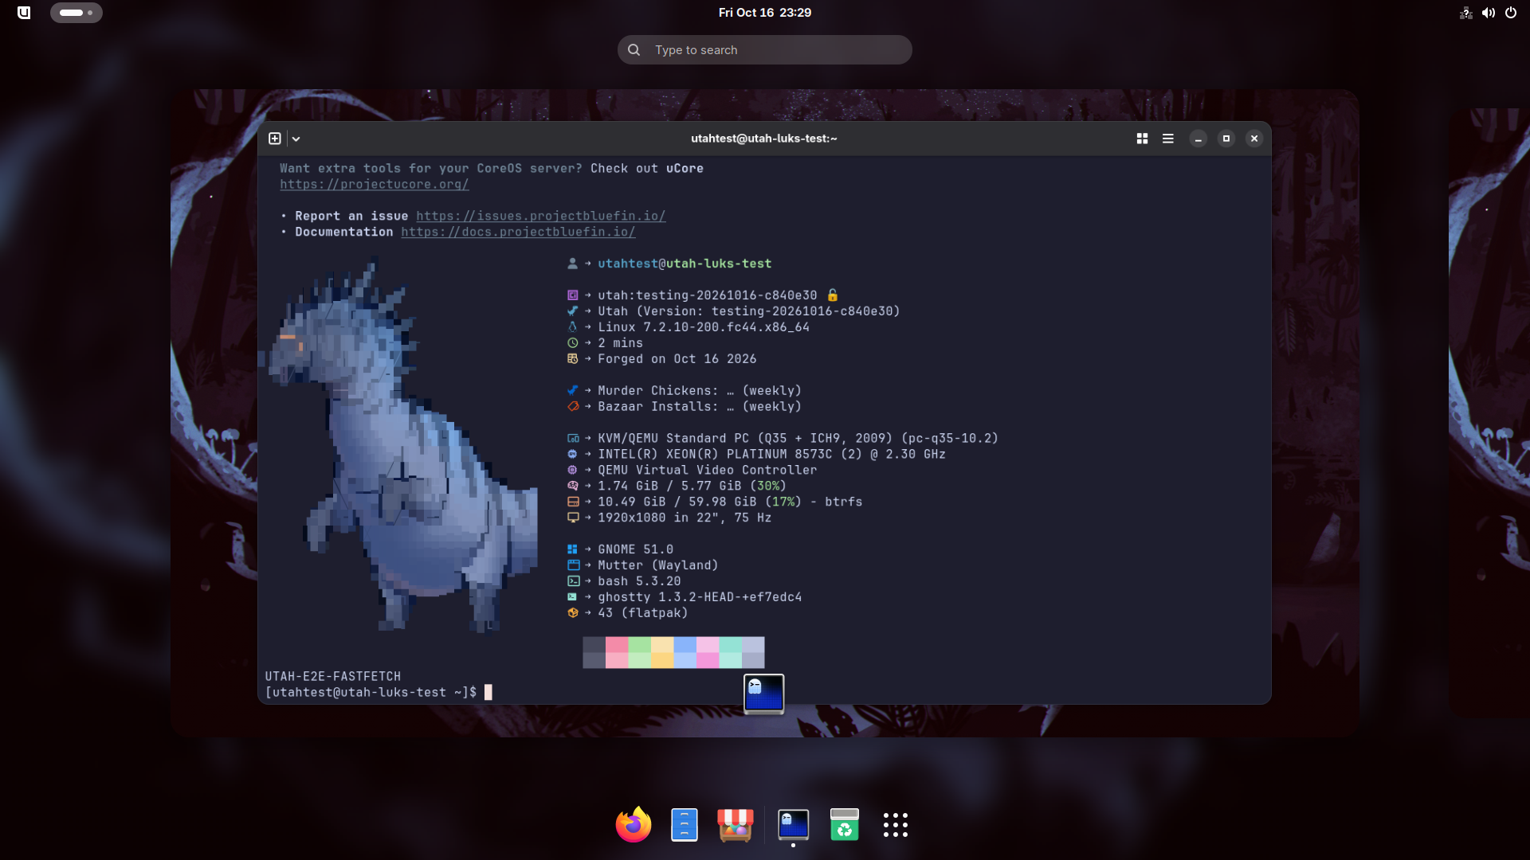1530x860 pixels.
Task: Click the UTAH-E2E-FASTFETCH text line
Action: tap(333, 676)
